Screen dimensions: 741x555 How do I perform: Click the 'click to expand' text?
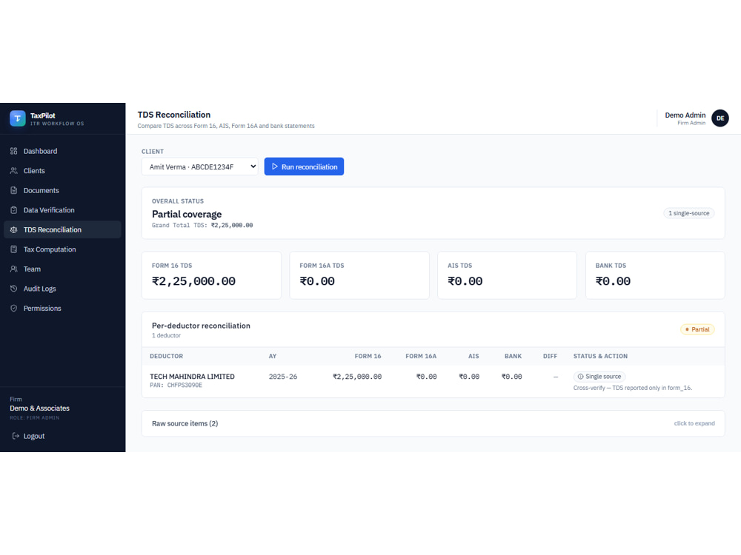(x=694, y=423)
